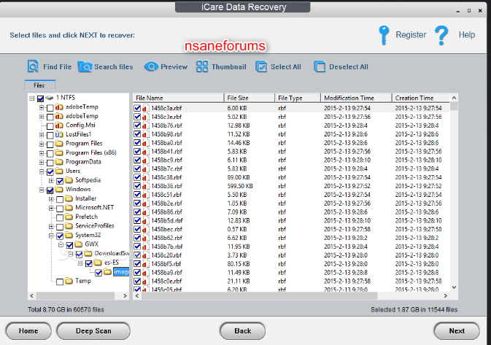The image size is (491, 345).
Task: Expand the Installer tree node
Action: coord(51,199)
